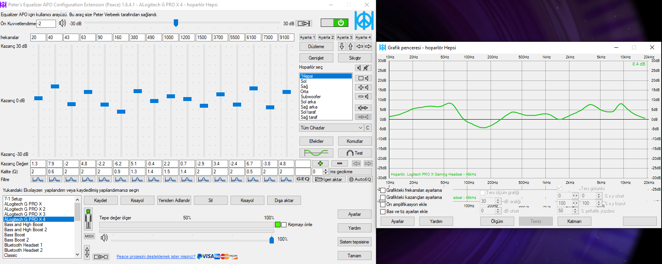The height and width of the screenshot is (264, 662).
Task: Click the C button beside Tüm Cihazlar
Action: coord(368,128)
